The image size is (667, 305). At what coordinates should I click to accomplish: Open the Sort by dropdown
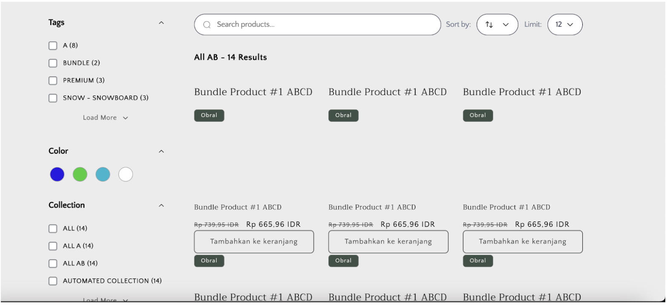point(497,25)
